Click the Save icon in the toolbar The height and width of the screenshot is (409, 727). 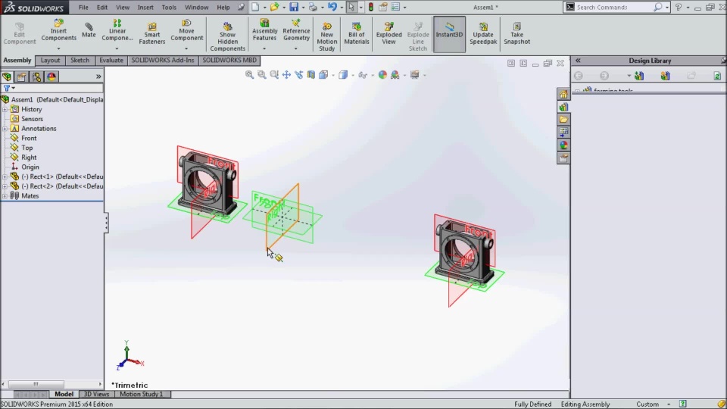294,7
